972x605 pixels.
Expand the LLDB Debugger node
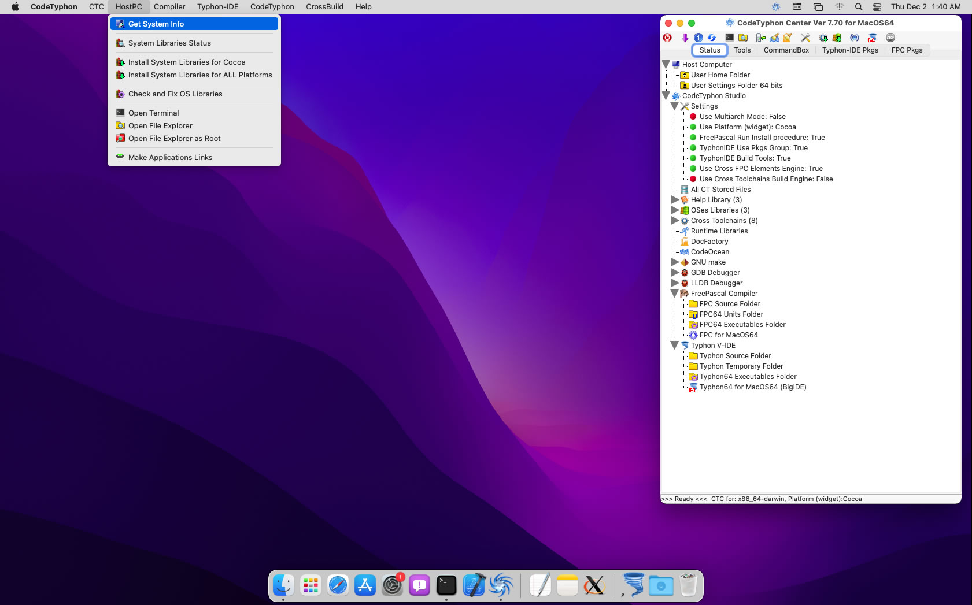675,283
